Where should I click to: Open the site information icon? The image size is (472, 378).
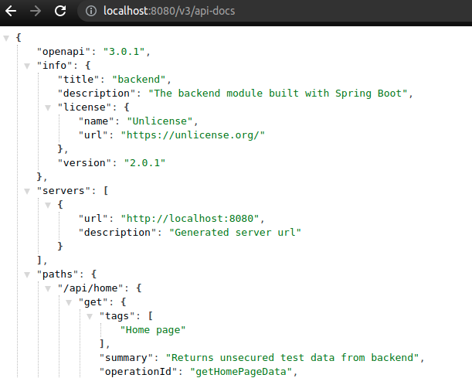(91, 11)
